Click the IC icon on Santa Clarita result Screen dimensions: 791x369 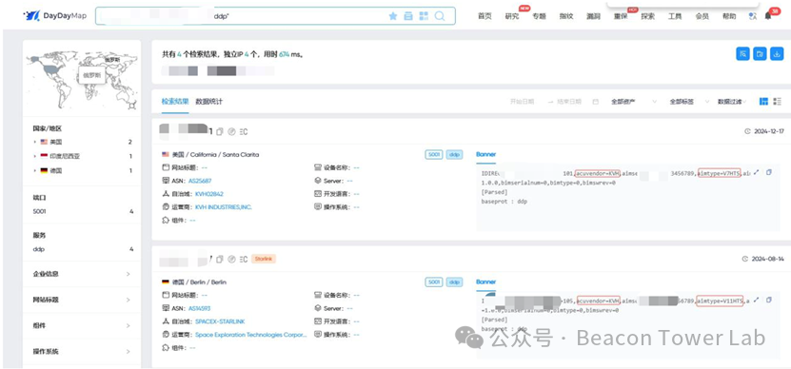pyautogui.click(x=244, y=131)
